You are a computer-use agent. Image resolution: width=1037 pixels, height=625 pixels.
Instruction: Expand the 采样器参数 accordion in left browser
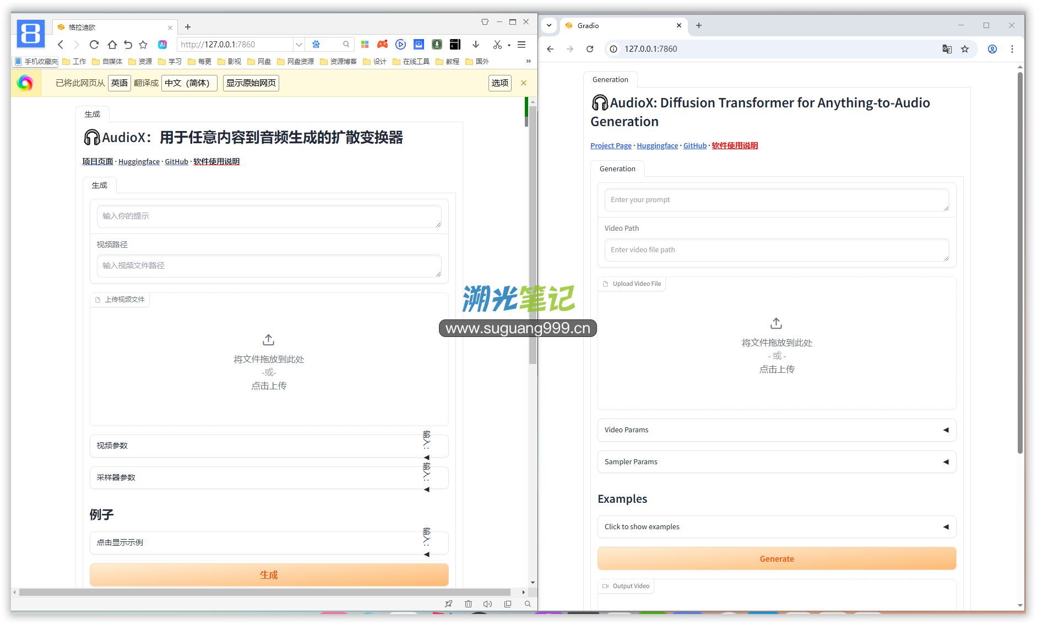coord(269,478)
